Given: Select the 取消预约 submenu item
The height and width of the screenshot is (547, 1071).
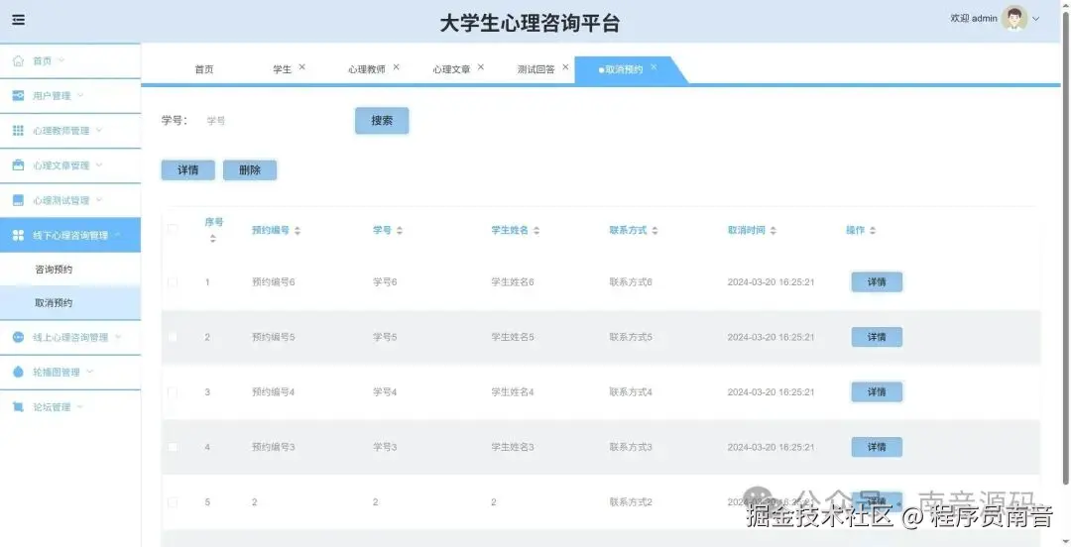Looking at the screenshot, I should (70, 303).
